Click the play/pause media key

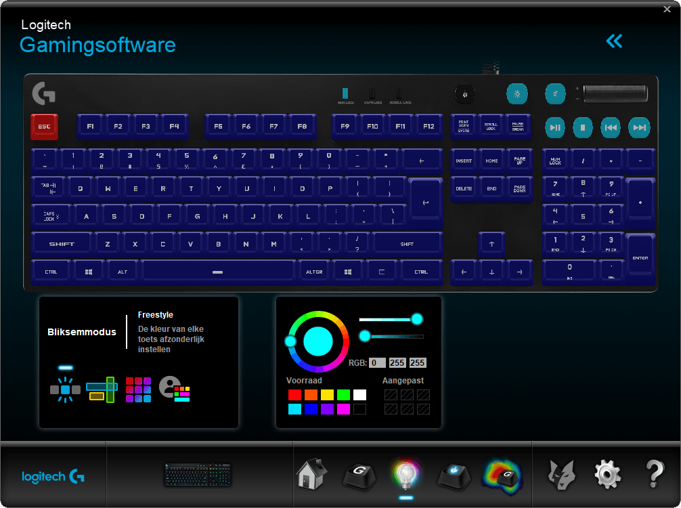(555, 128)
